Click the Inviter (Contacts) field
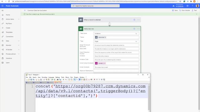This screenshot has width=200, height=112. 116,67
